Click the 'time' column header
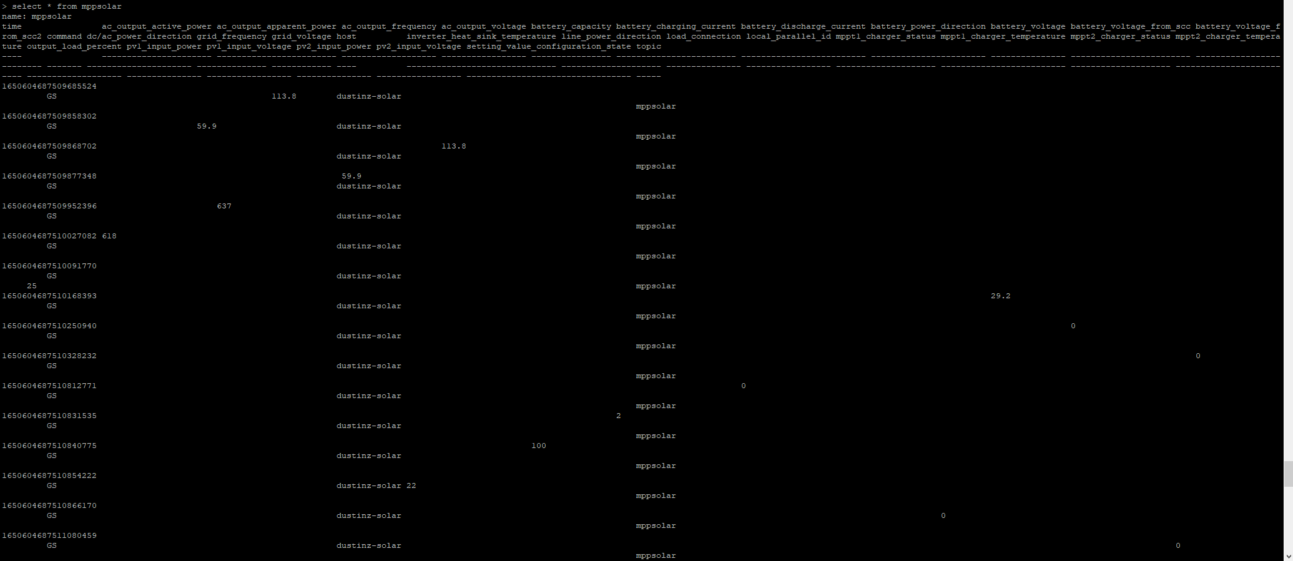The width and height of the screenshot is (1293, 561). (x=12, y=26)
